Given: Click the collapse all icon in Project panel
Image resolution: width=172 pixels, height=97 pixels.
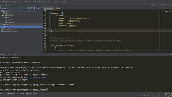Looking at the screenshot, I should (x=35, y=8).
